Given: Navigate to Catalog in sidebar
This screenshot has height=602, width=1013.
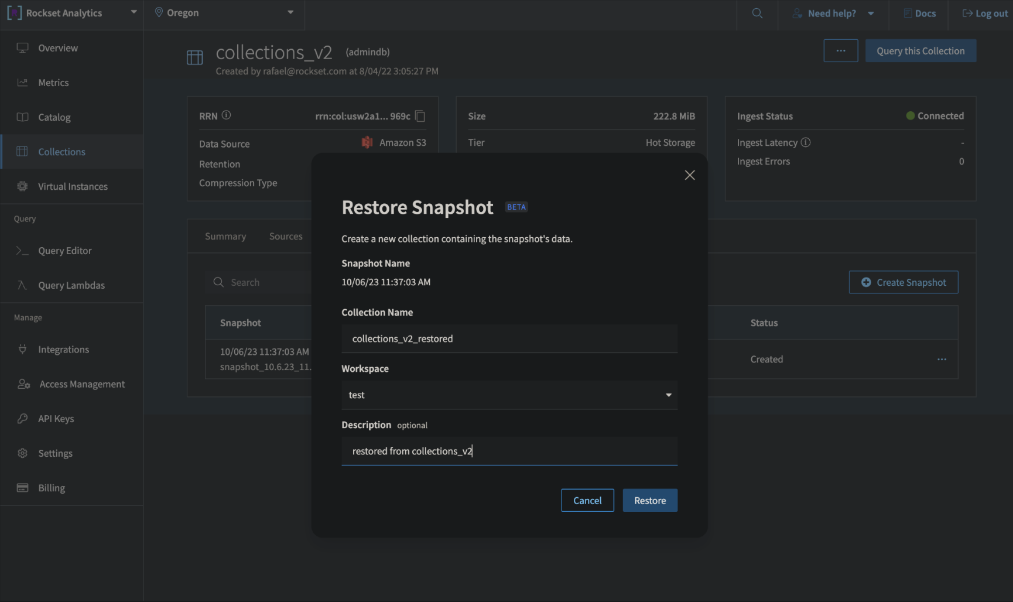Looking at the screenshot, I should [x=71, y=117].
